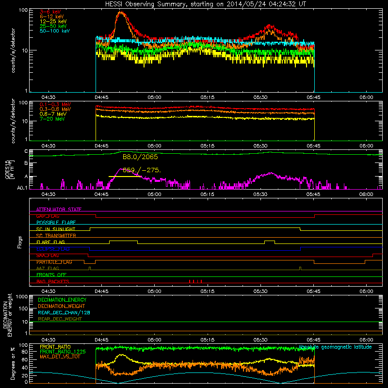Click the second raised FLARE_FLAG segment near 05:32

(x=270, y=241)
